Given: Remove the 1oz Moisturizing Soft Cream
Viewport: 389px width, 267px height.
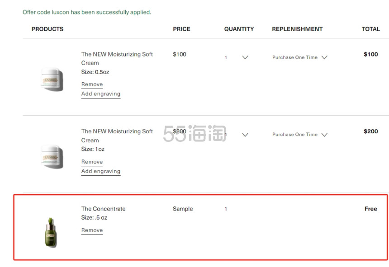Looking at the screenshot, I should (92, 162).
